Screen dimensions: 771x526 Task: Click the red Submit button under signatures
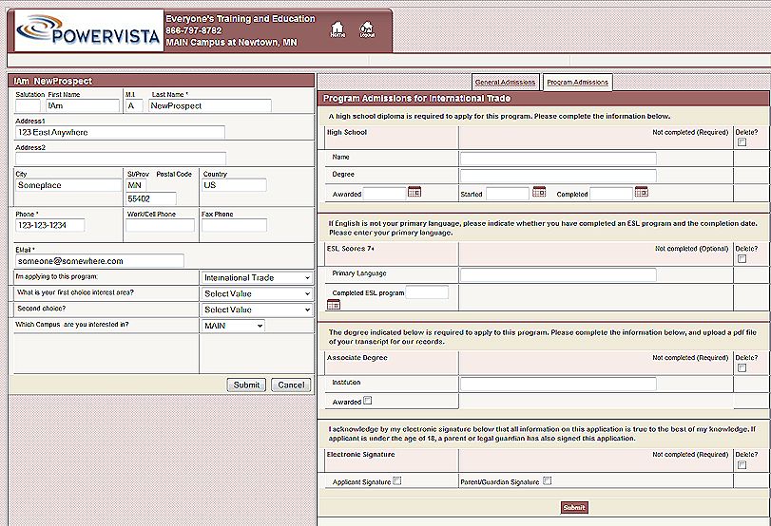(x=574, y=507)
